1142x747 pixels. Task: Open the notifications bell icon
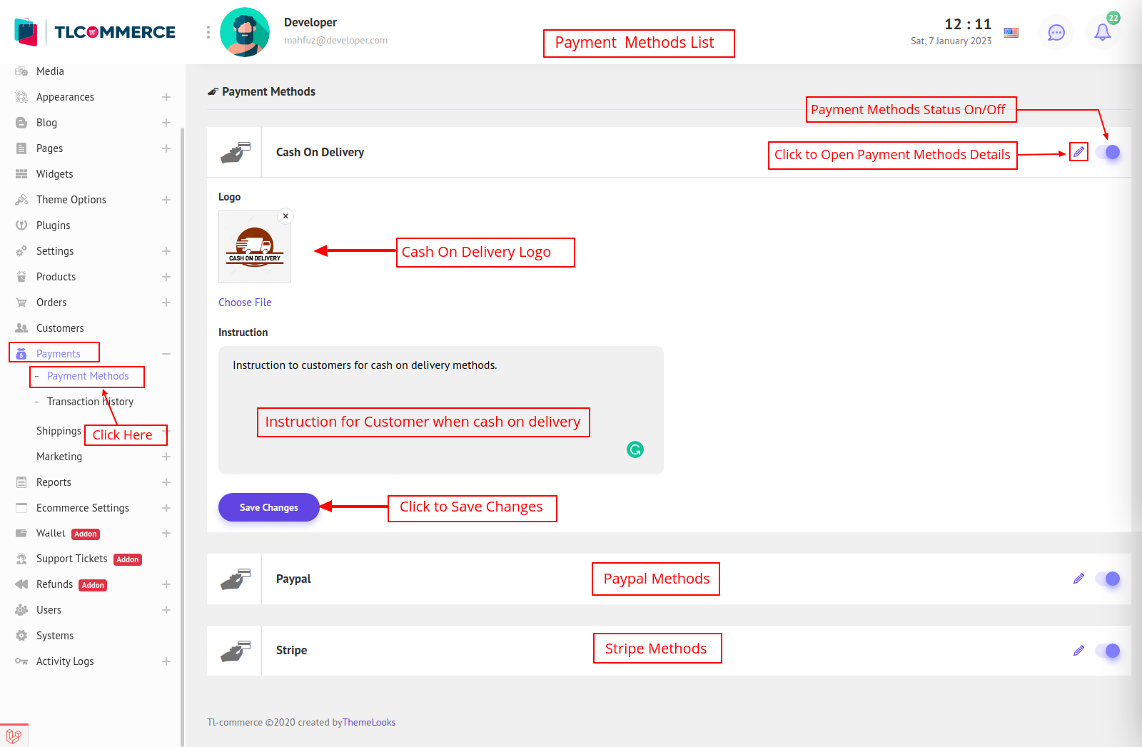pos(1102,32)
